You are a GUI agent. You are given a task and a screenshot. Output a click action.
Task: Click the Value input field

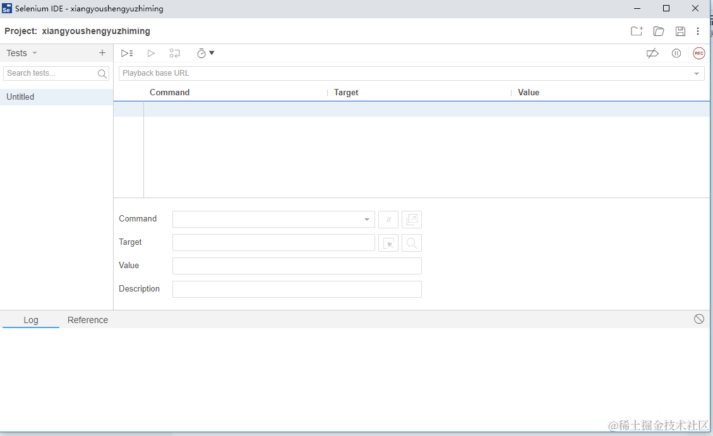coord(297,266)
